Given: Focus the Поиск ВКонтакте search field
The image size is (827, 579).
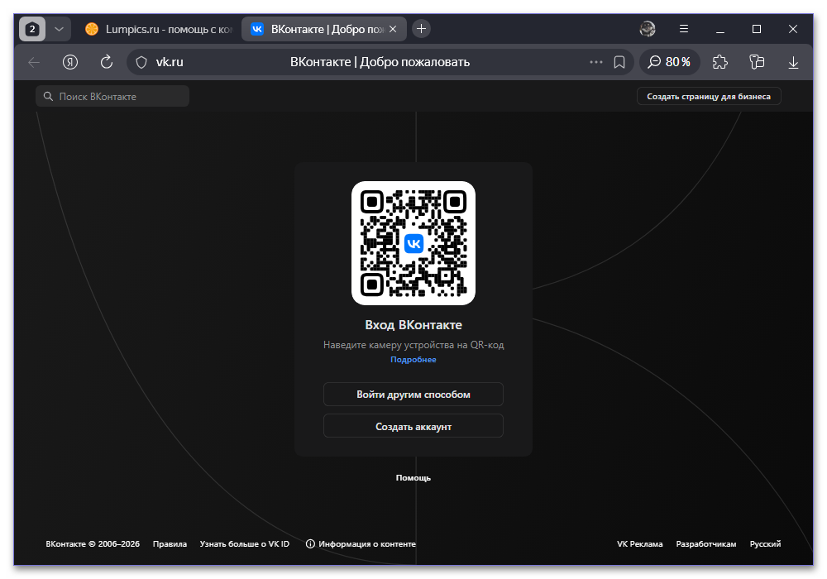Looking at the screenshot, I should click(x=112, y=97).
